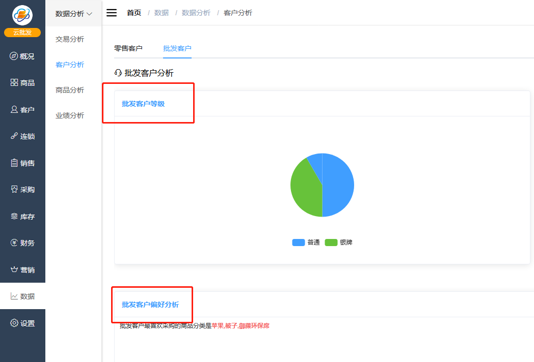The width and height of the screenshot is (534, 362).
Task: Open the 库存 layers icon
Action: click(14, 216)
